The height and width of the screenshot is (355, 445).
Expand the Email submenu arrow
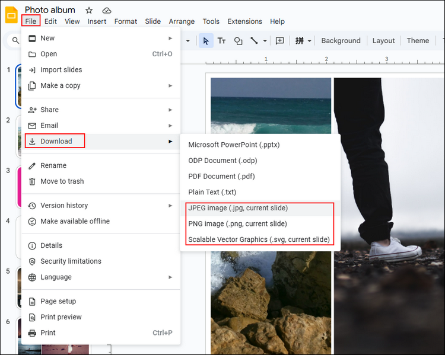point(170,126)
